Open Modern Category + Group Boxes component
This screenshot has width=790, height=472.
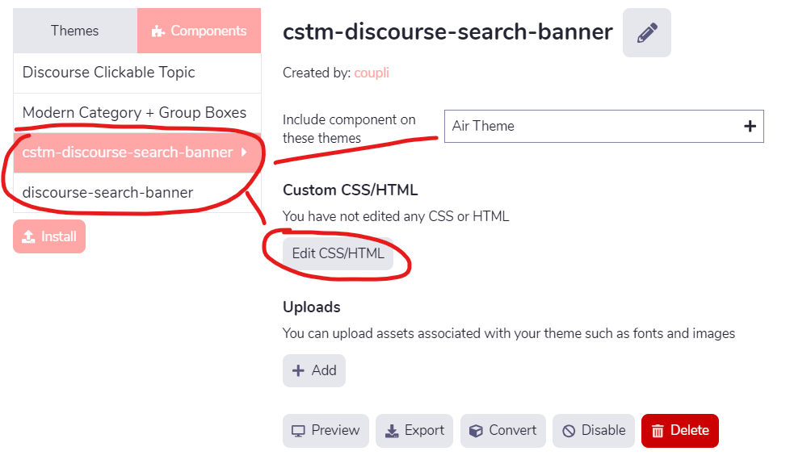pyautogui.click(x=134, y=112)
